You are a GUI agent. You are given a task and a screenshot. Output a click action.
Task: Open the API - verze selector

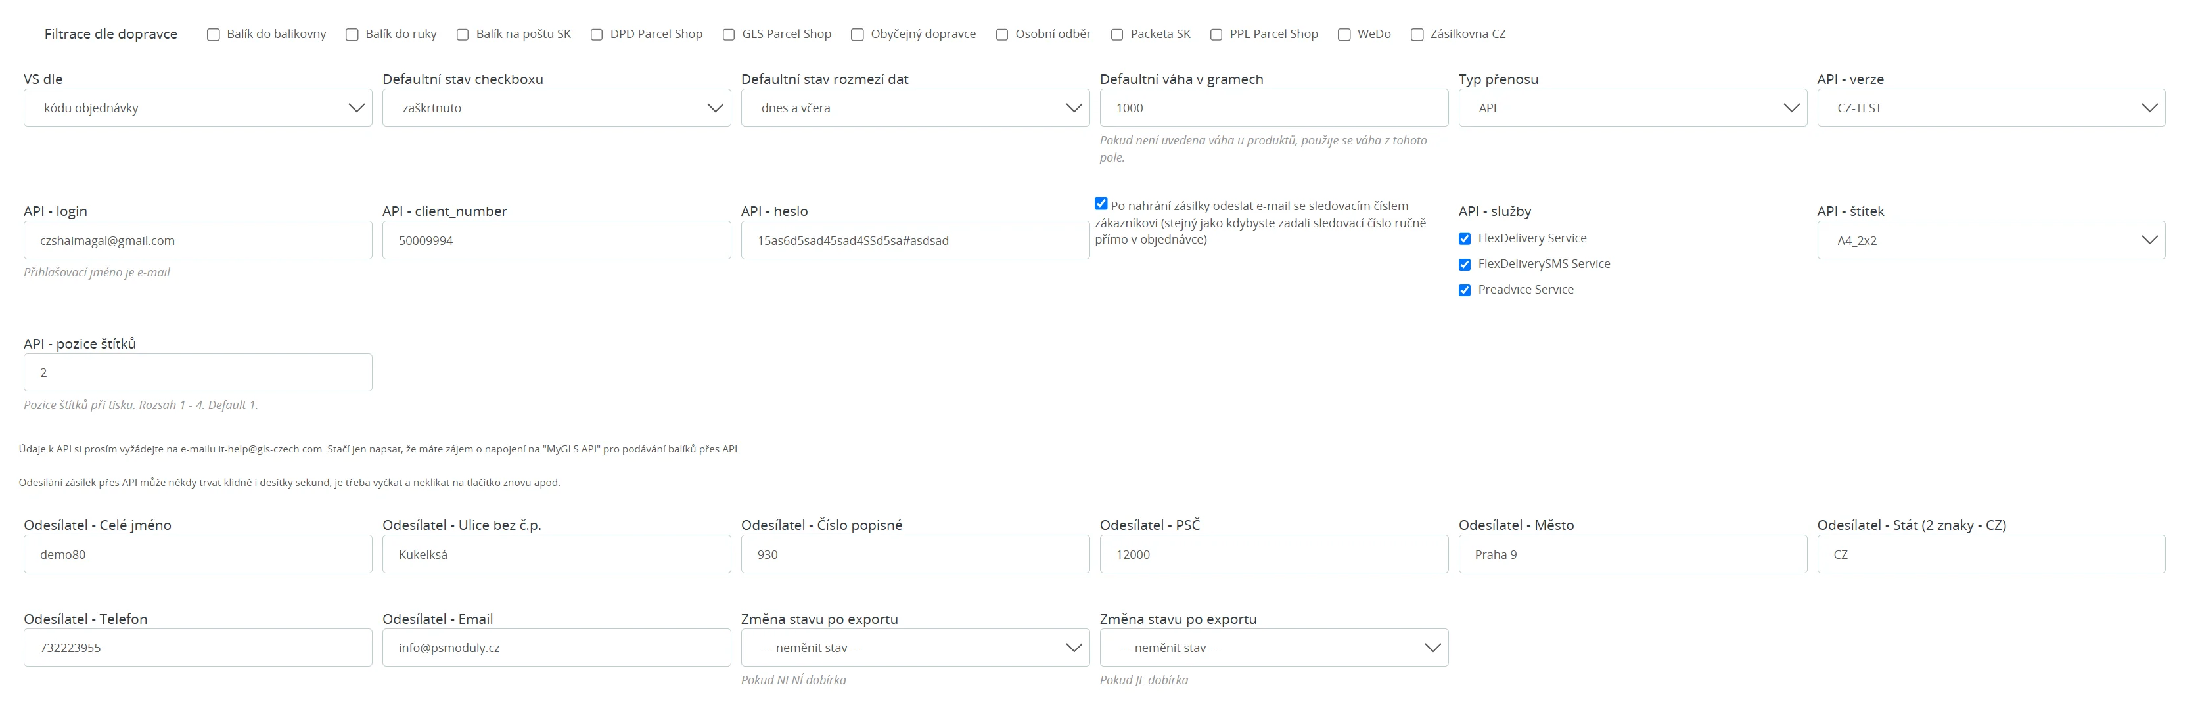tap(1991, 108)
